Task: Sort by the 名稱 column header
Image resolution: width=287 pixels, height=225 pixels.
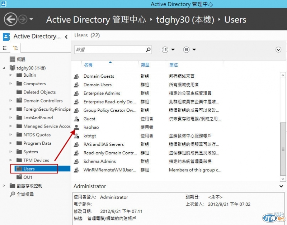Action: click(x=88, y=65)
